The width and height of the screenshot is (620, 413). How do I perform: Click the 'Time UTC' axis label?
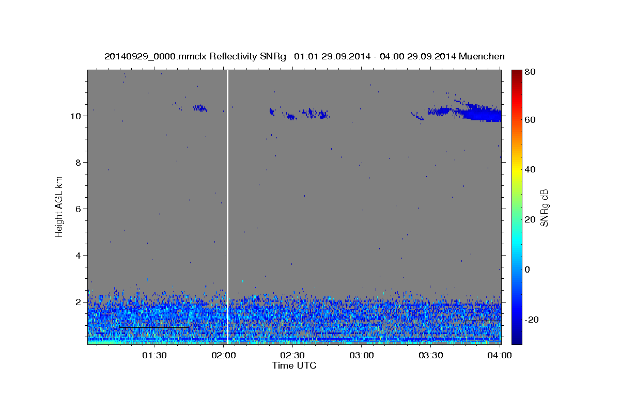294,366
